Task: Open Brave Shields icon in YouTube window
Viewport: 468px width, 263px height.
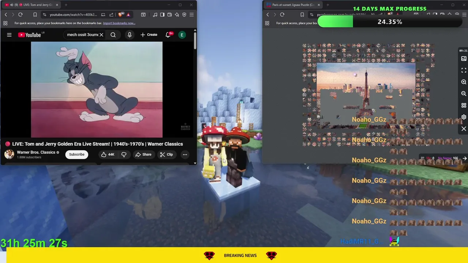Action: point(120,15)
